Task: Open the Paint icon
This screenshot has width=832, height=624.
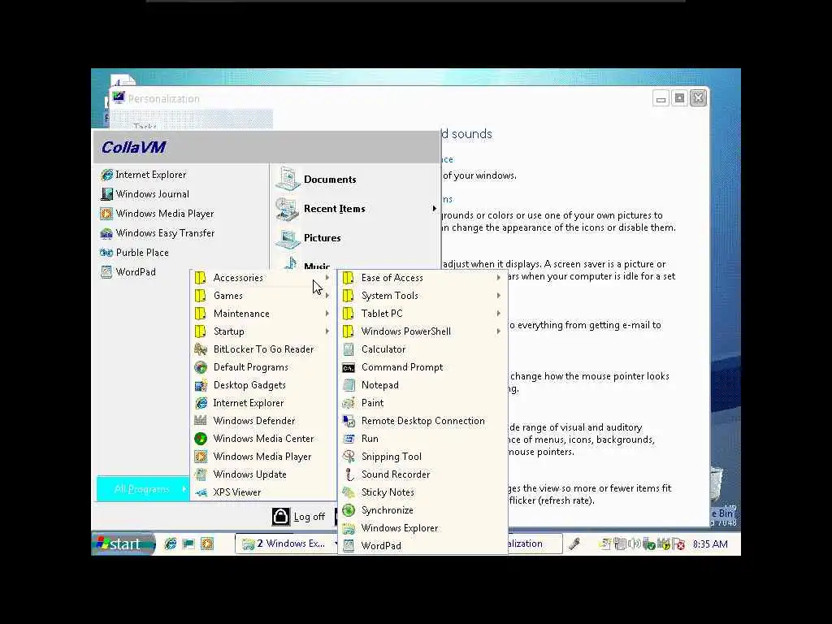Action: [349, 403]
